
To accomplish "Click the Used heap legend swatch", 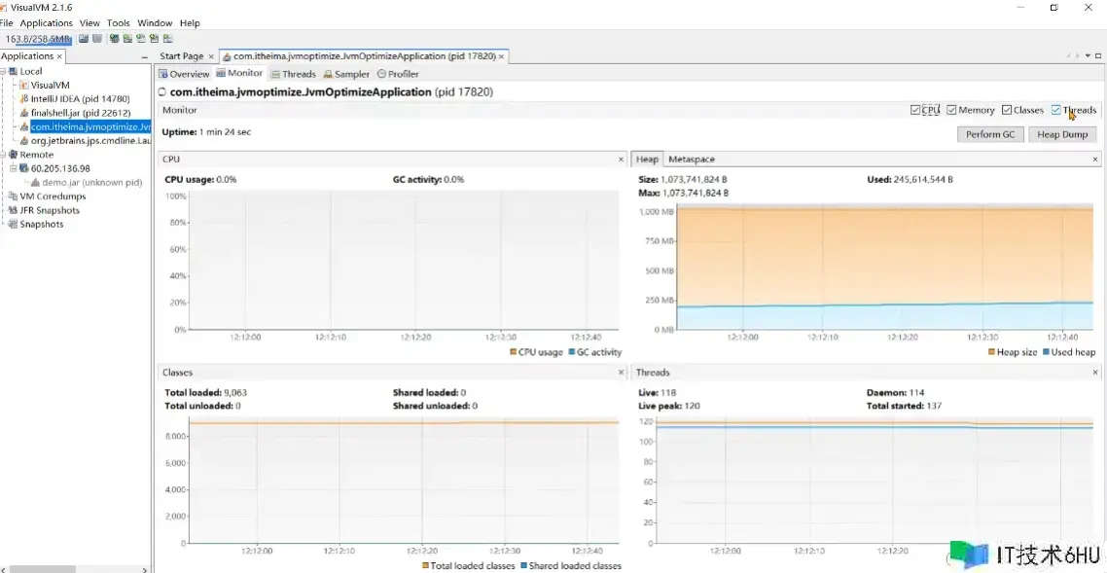I will pos(1047,352).
